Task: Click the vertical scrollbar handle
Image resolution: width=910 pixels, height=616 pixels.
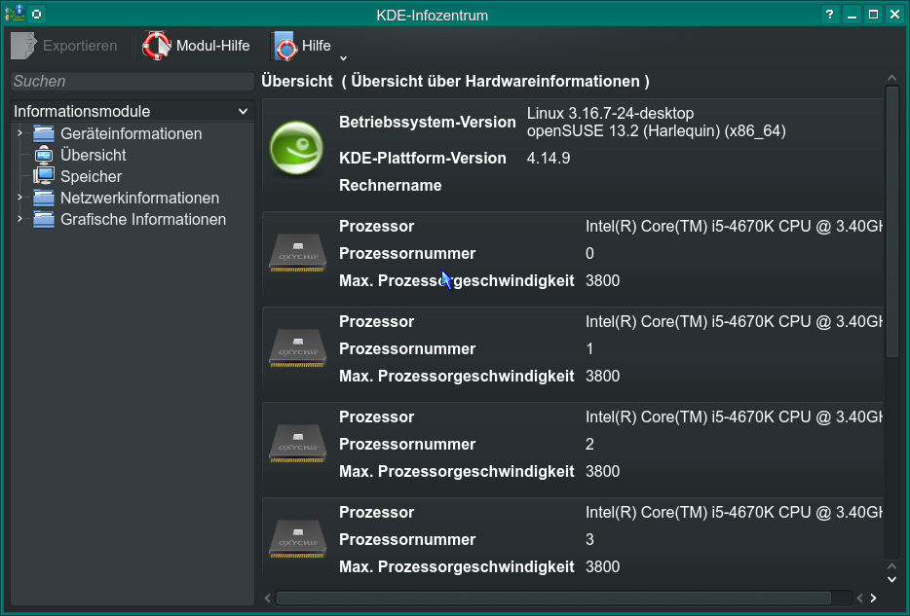Action: [892, 221]
